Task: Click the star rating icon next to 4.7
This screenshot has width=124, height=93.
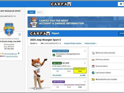Action: coord(1,54)
